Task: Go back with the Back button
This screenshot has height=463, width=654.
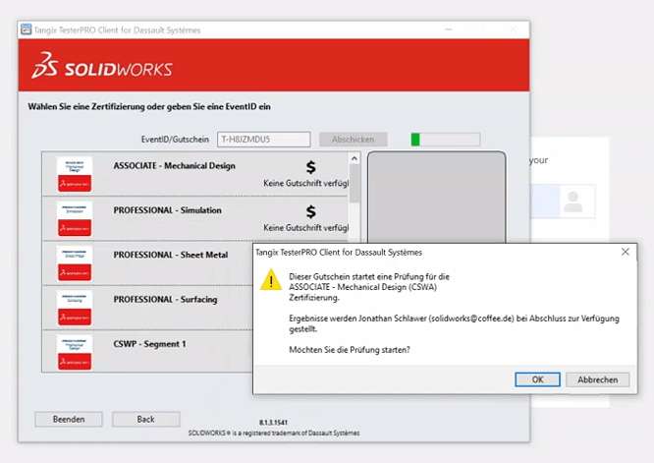Action: 146,419
